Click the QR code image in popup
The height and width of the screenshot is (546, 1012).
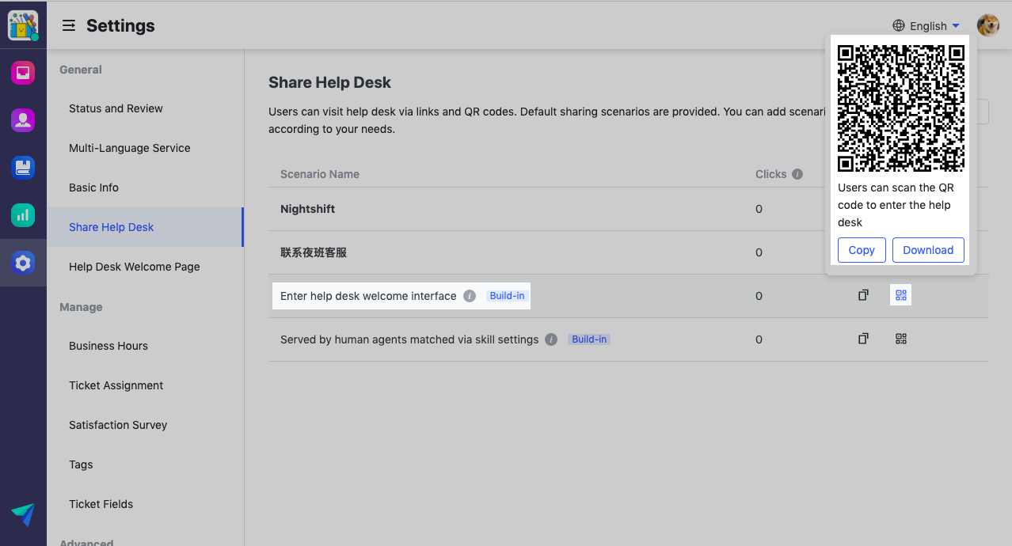pos(901,108)
